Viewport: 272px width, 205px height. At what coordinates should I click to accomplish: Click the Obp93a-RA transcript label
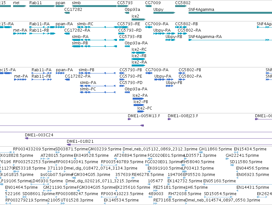[x=136, y=43]
